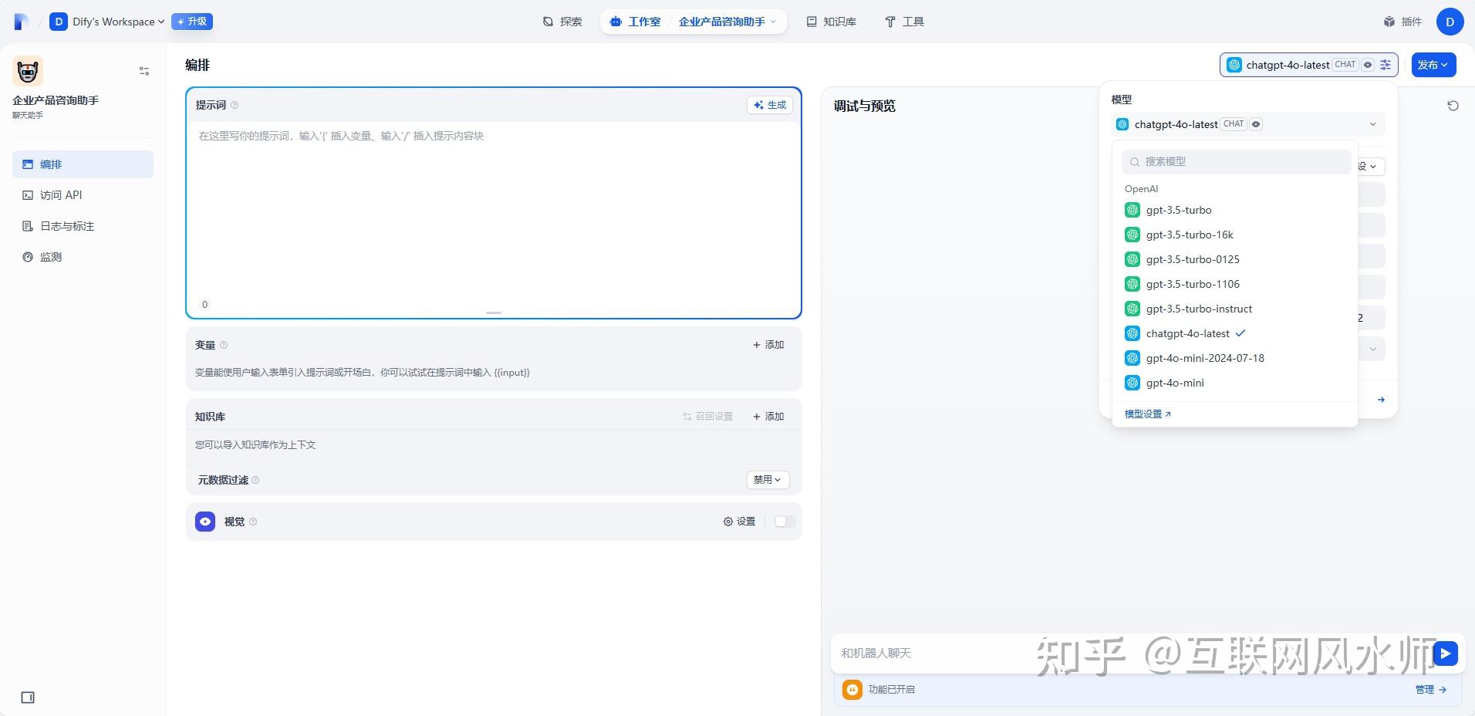Click the orange feature-enabled icon
The width and height of the screenshot is (1475, 716).
pos(852,690)
